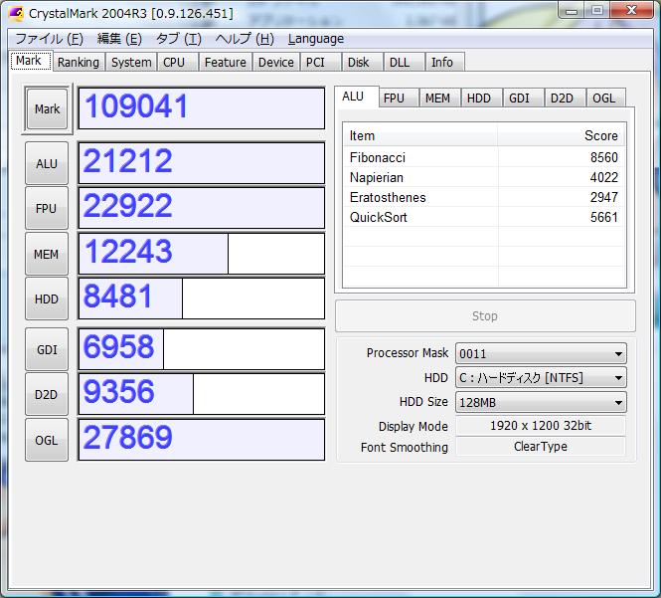Switch to the PCI tab

point(320,63)
